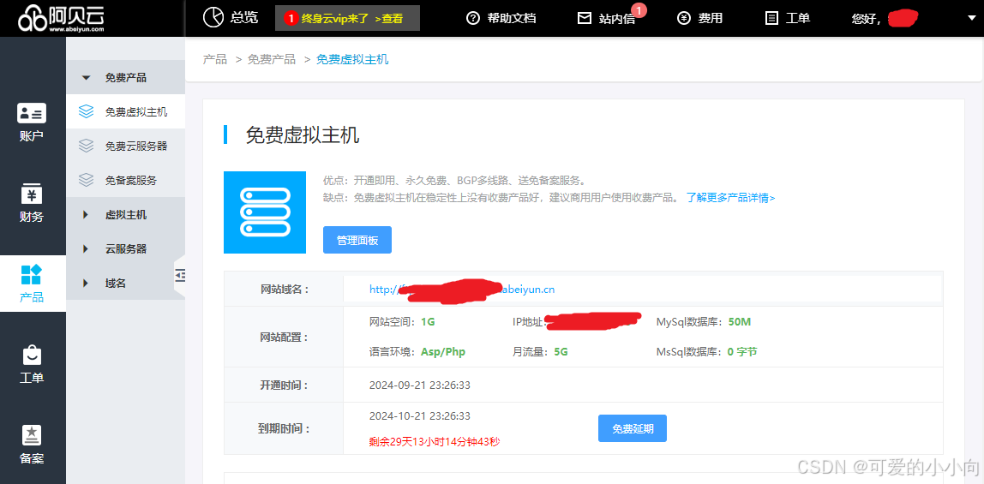Open the 账户 sidebar icon

click(x=32, y=113)
